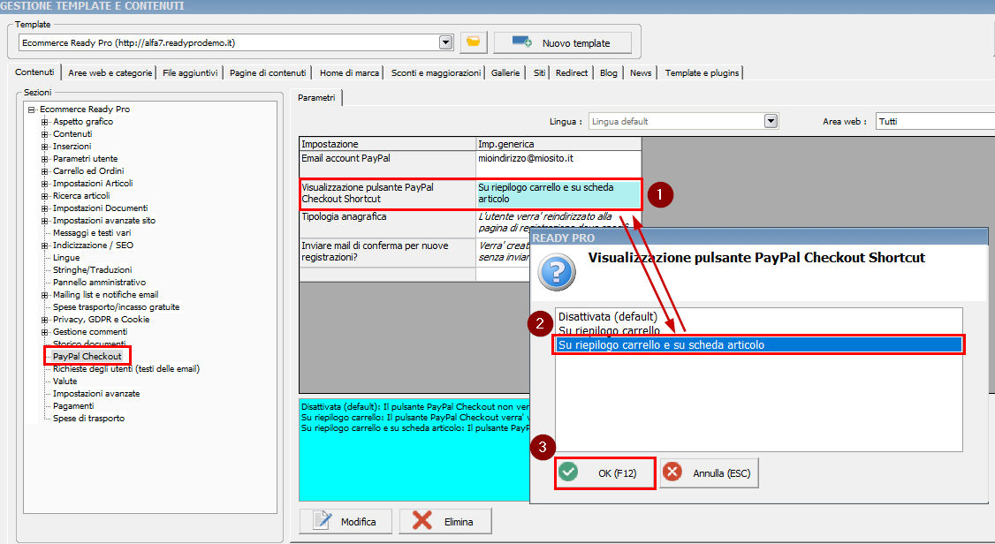Click the yellow folder icon beside the template dropdown
995x544 pixels.
(x=473, y=42)
